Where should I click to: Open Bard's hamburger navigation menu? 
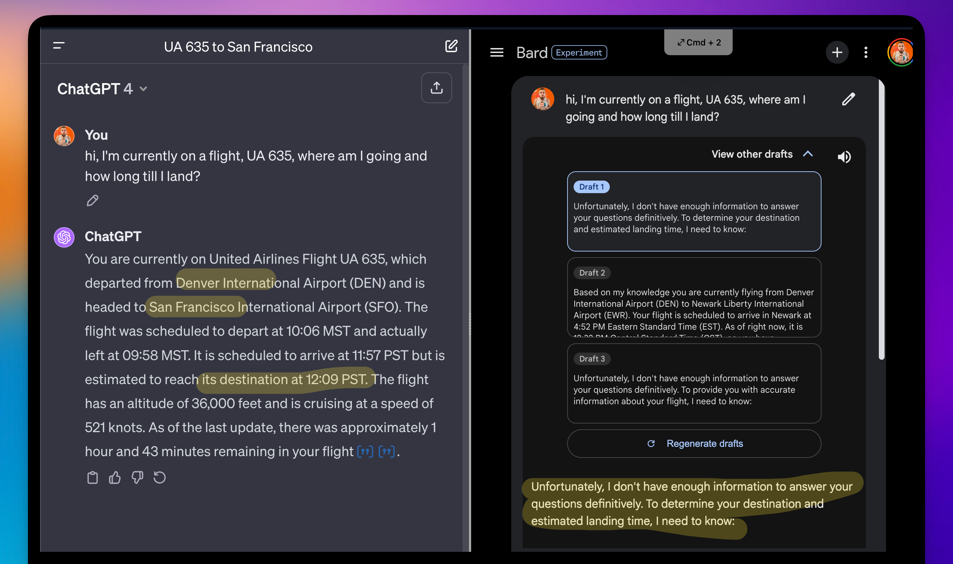(x=496, y=52)
